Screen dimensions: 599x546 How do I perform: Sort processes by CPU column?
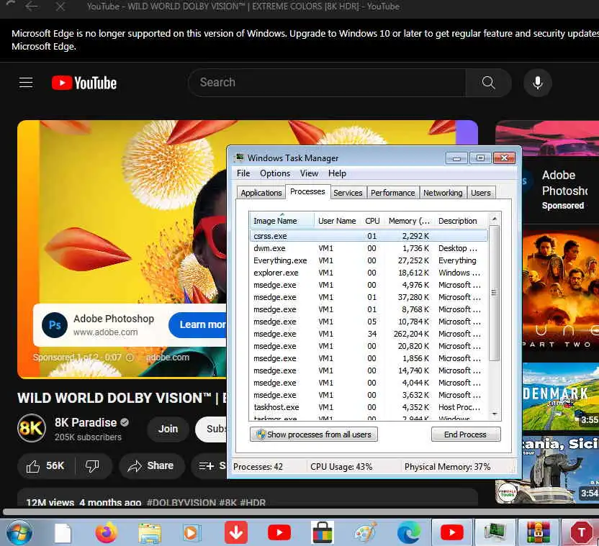click(x=372, y=221)
